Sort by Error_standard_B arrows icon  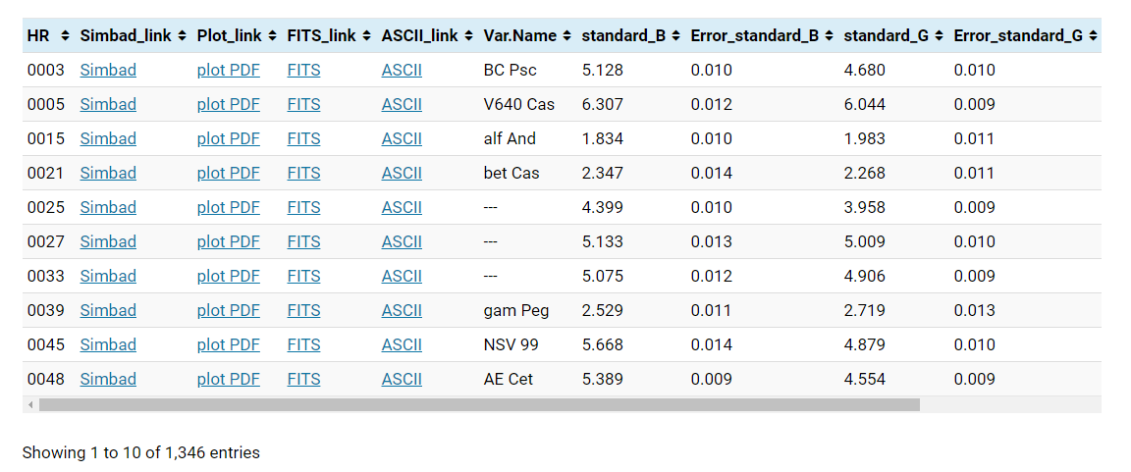[x=829, y=35]
